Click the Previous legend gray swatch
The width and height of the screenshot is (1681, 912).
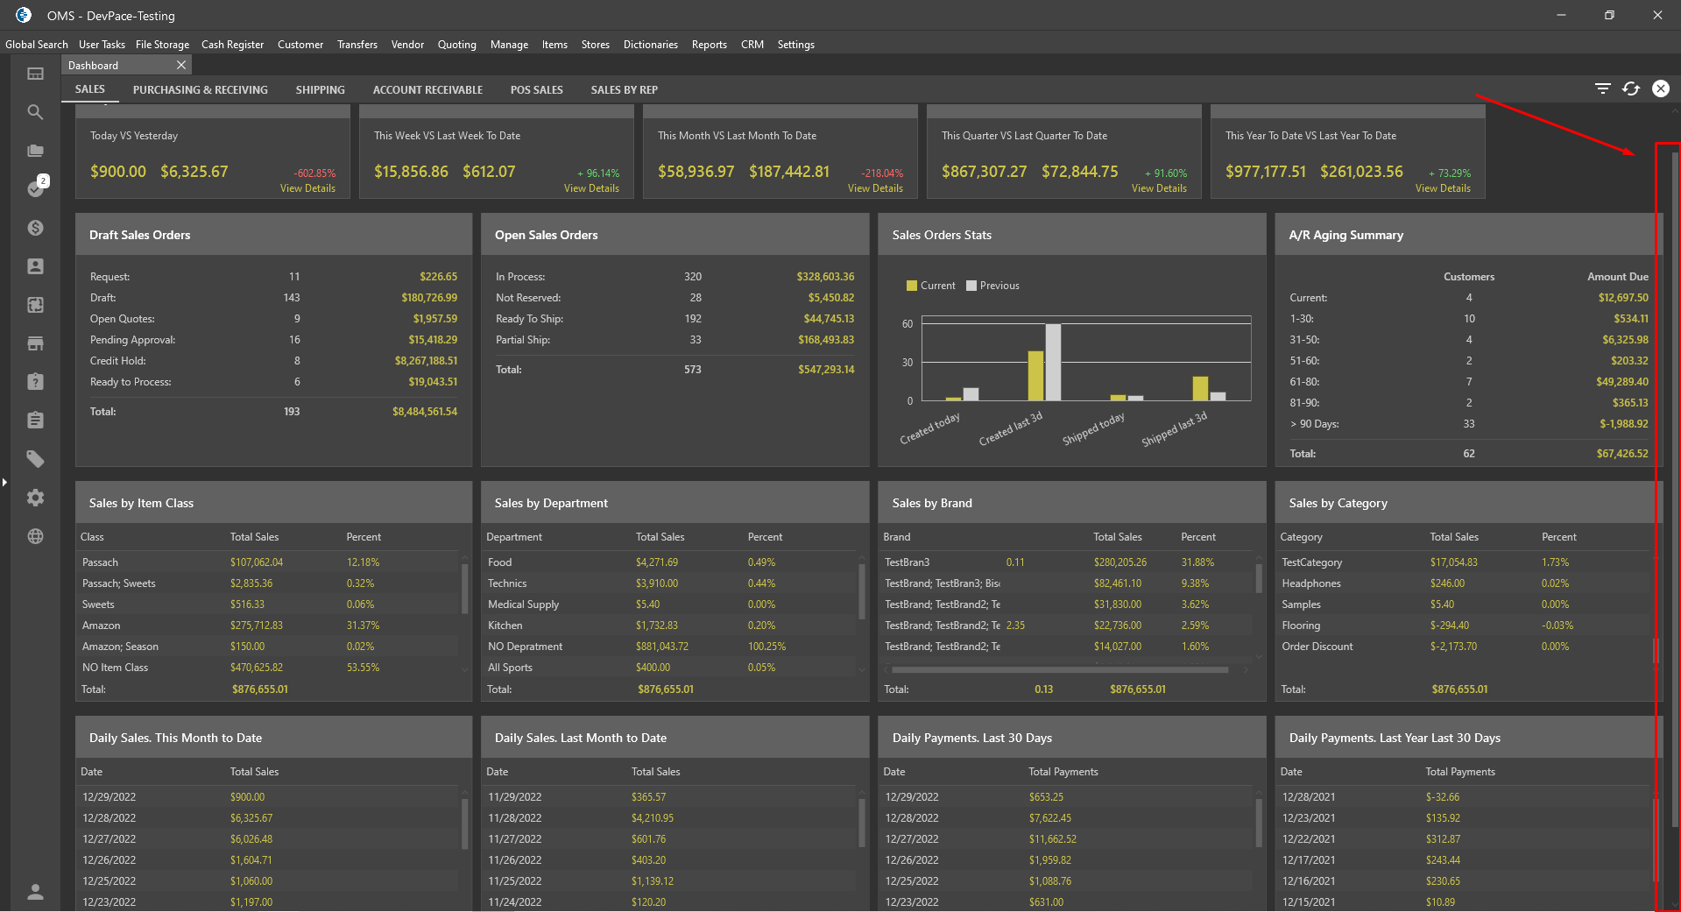click(x=971, y=286)
